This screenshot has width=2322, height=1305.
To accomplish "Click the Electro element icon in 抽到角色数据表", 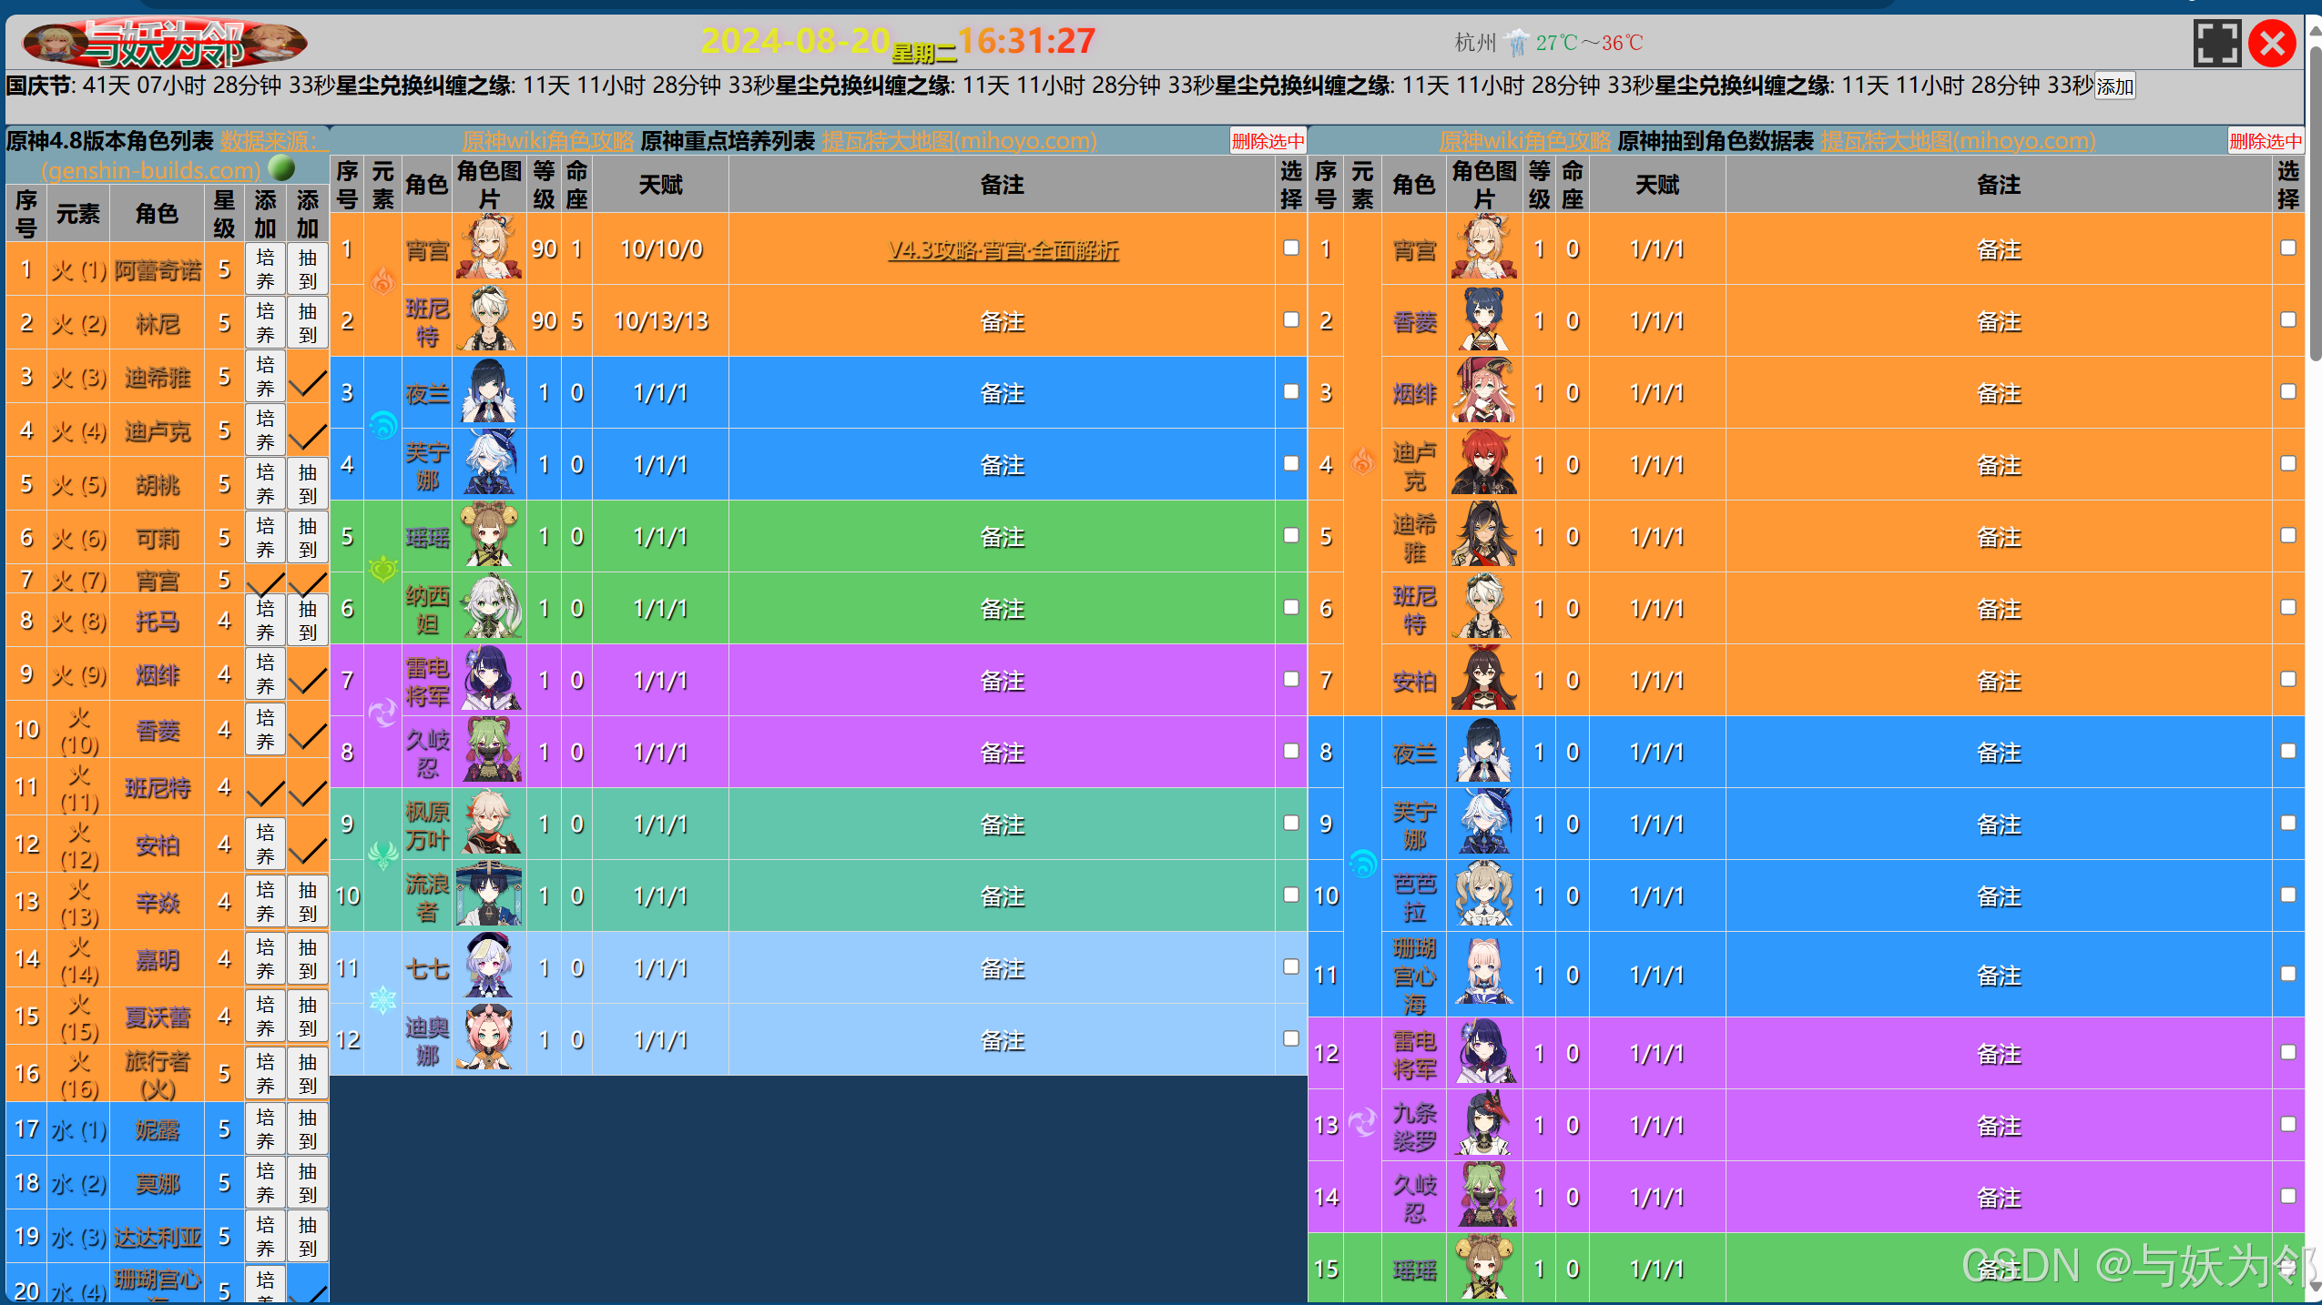I will [1362, 1123].
